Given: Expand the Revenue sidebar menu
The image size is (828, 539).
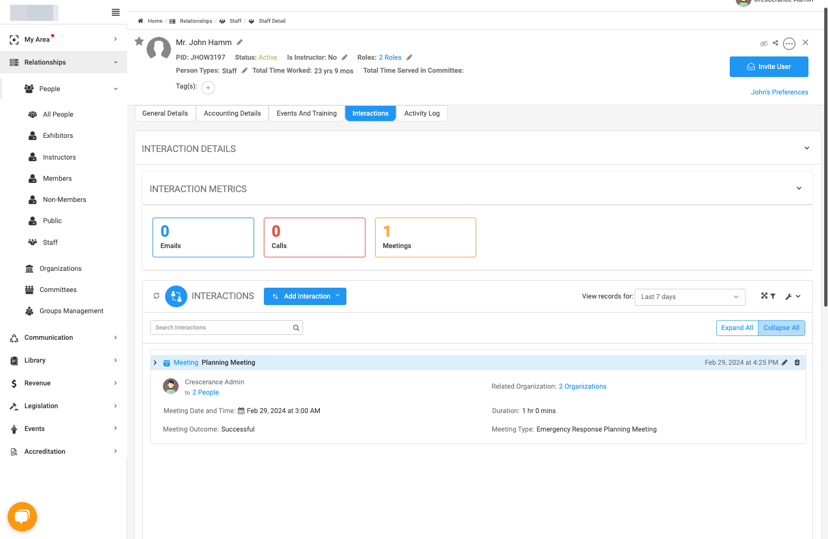Looking at the screenshot, I should click(x=64, y=383).
